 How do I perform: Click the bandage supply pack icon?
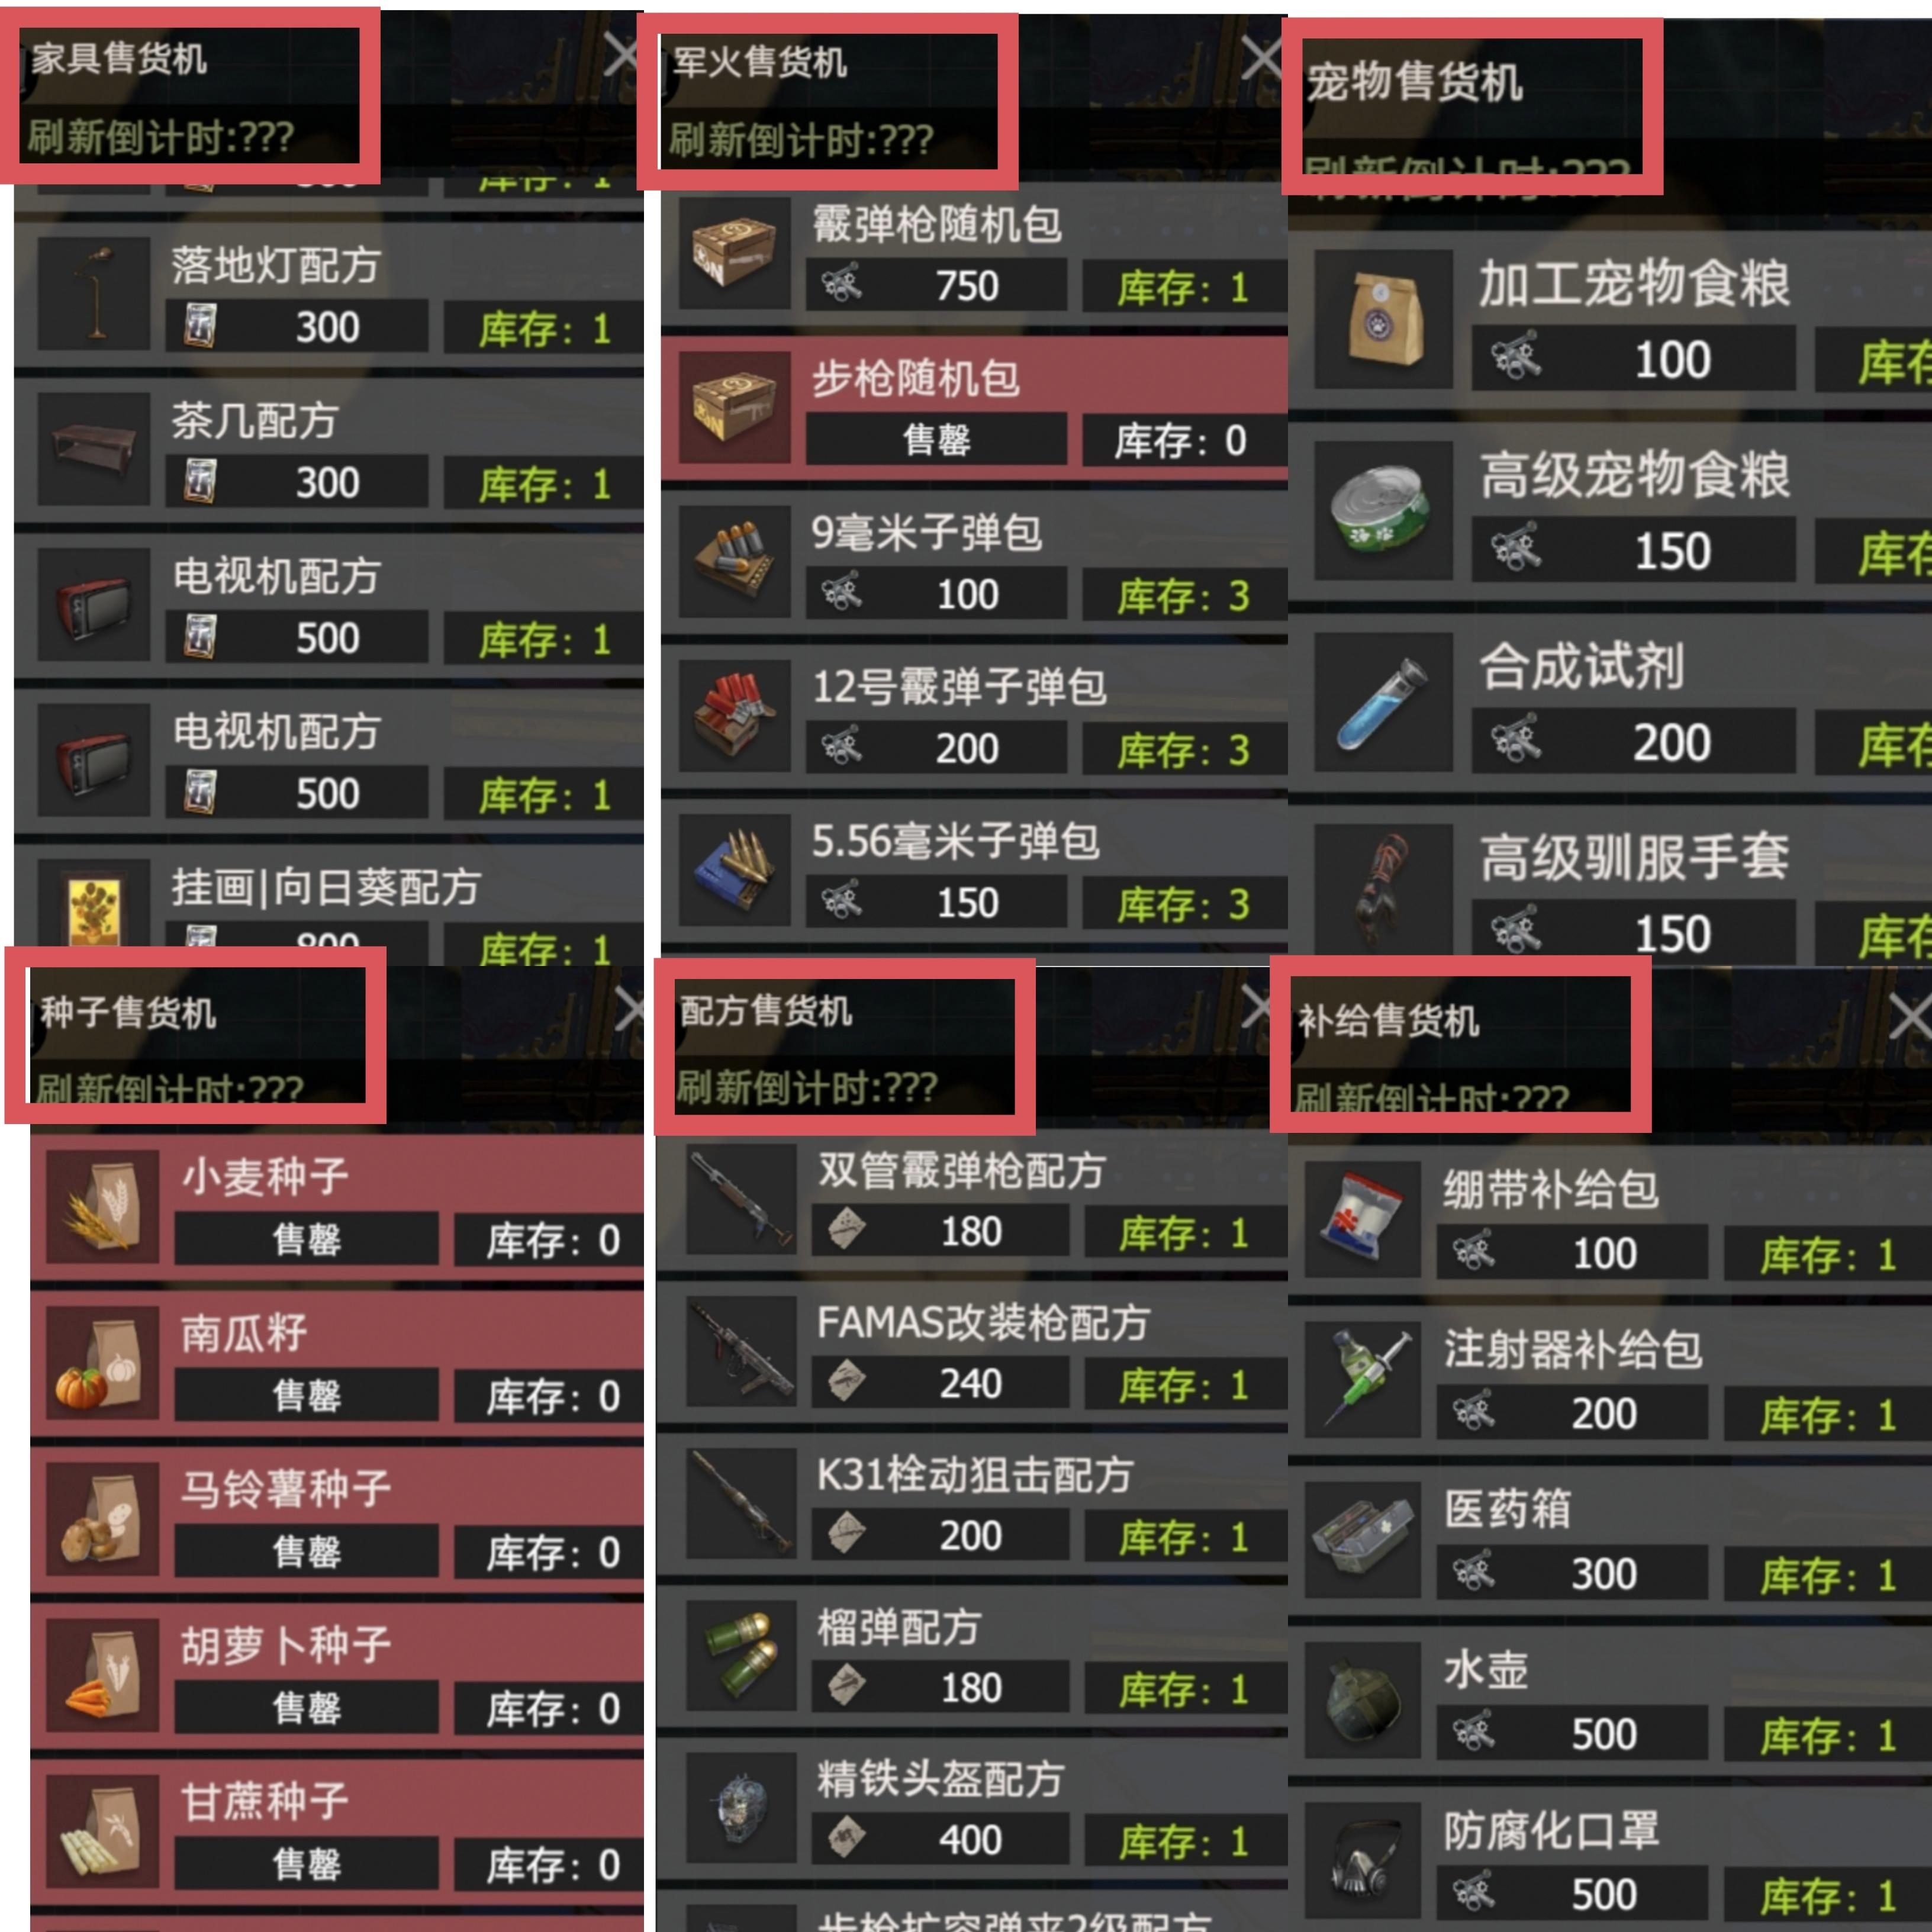(x=1362, y=1220)
